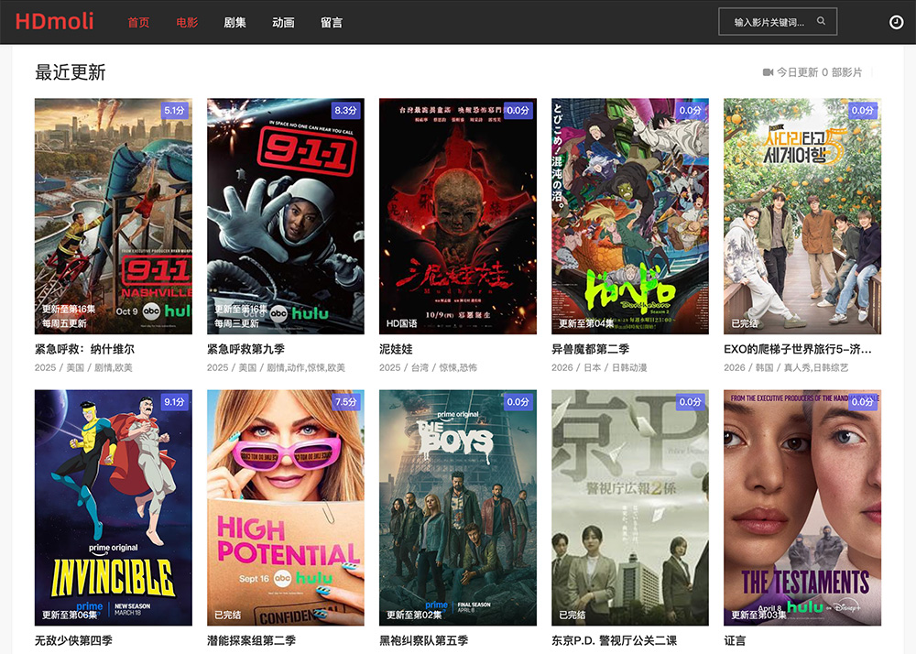The image size is (916, 654).
Task: Open the 留言 page
Action: [332, 23]
